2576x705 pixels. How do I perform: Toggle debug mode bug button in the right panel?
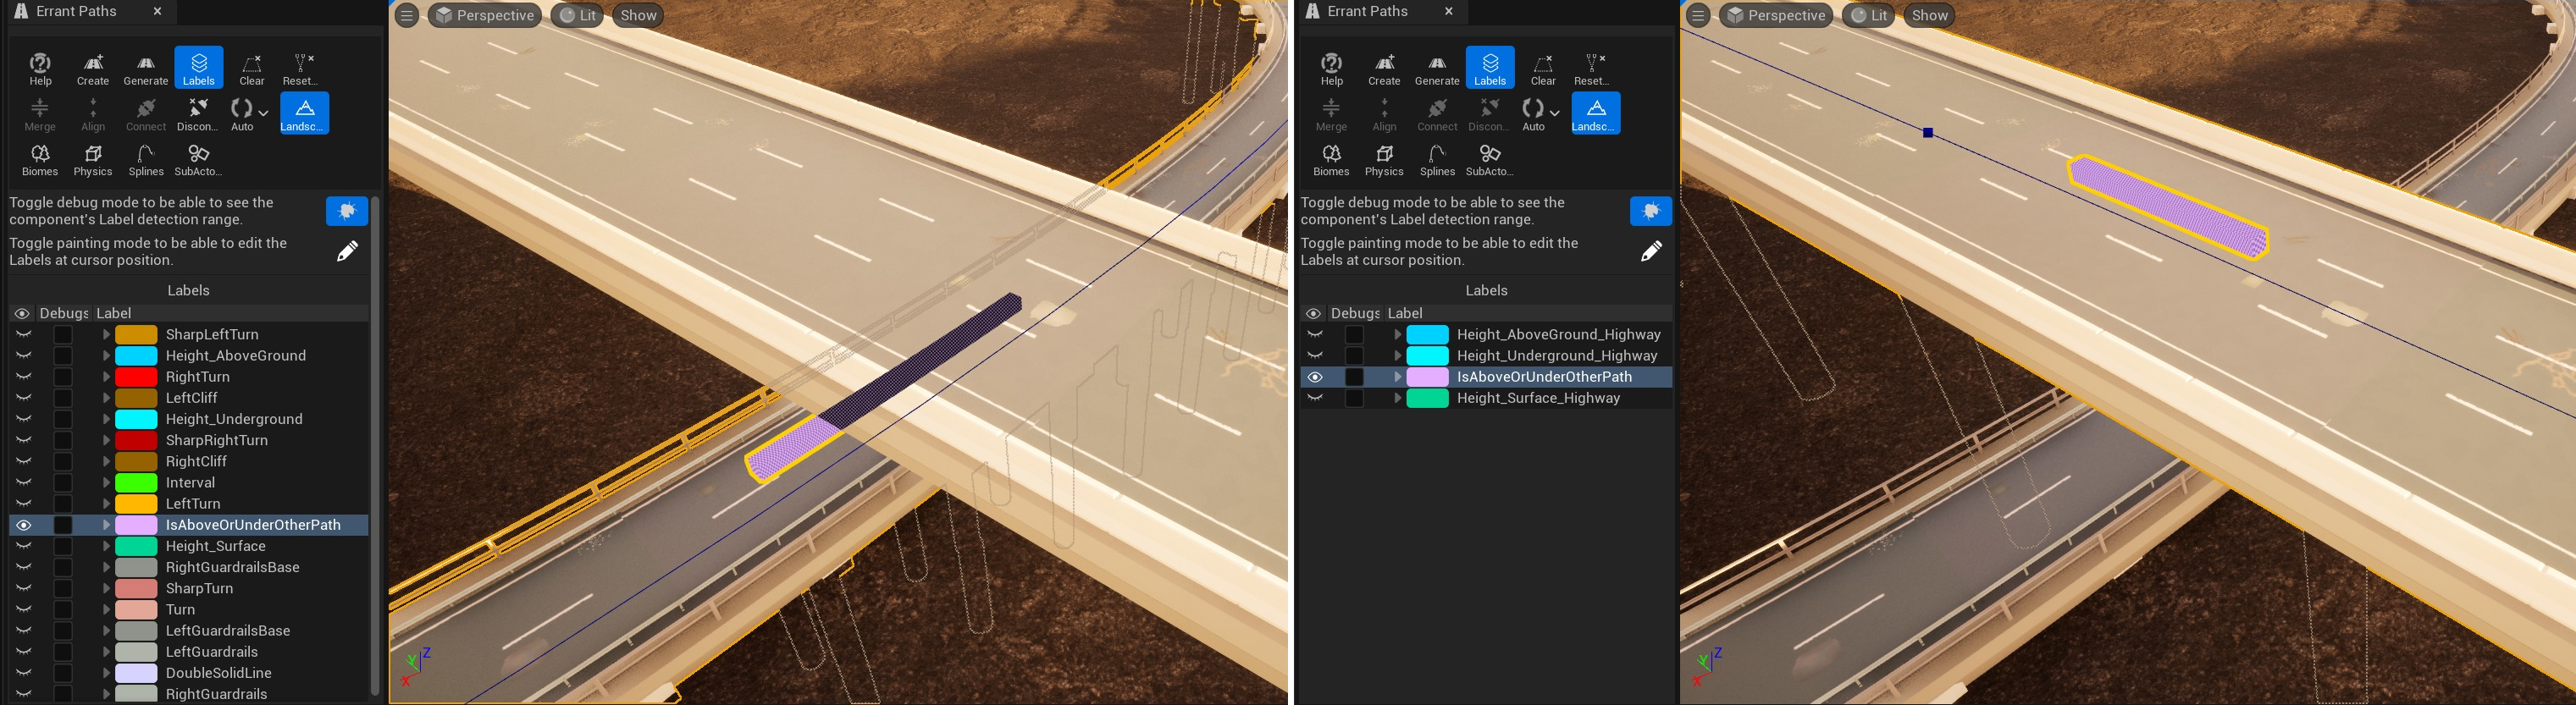(x=1650, y=211)
